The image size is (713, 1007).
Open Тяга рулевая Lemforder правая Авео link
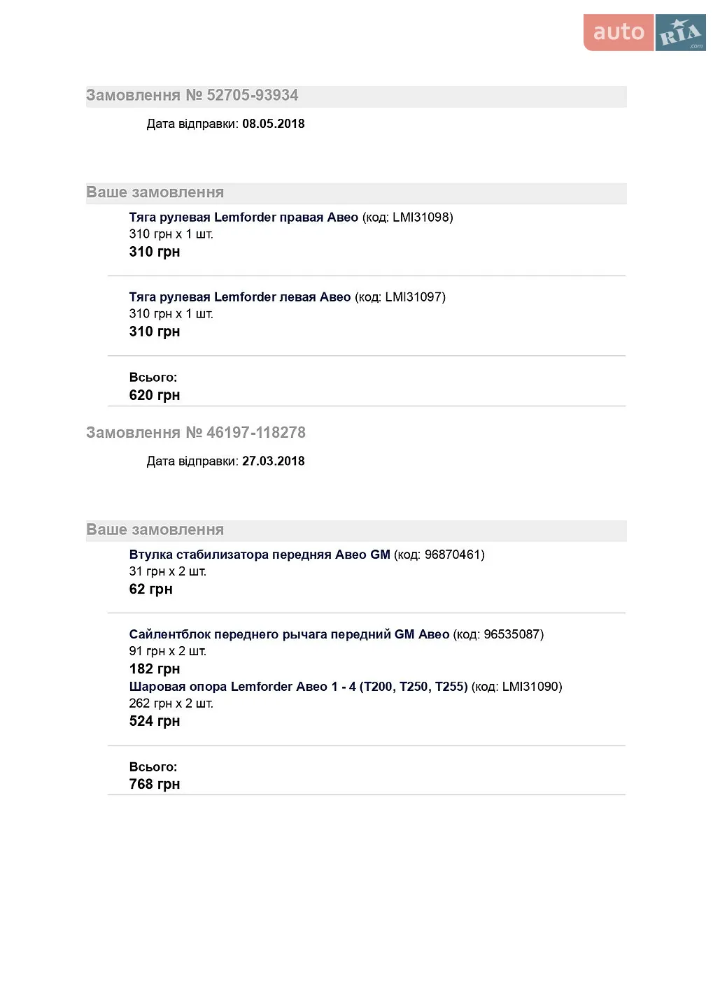click(x=243, y=217)
